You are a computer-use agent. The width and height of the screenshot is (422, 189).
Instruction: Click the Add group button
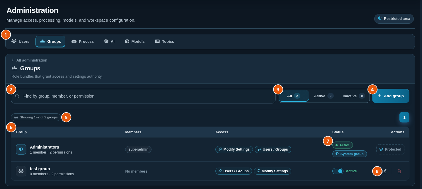pyautogui.click(x=391, y=96)
